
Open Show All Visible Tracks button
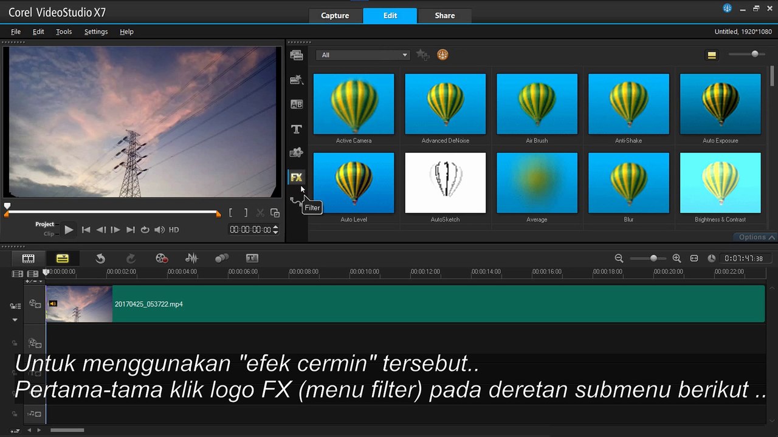(18, 274)
